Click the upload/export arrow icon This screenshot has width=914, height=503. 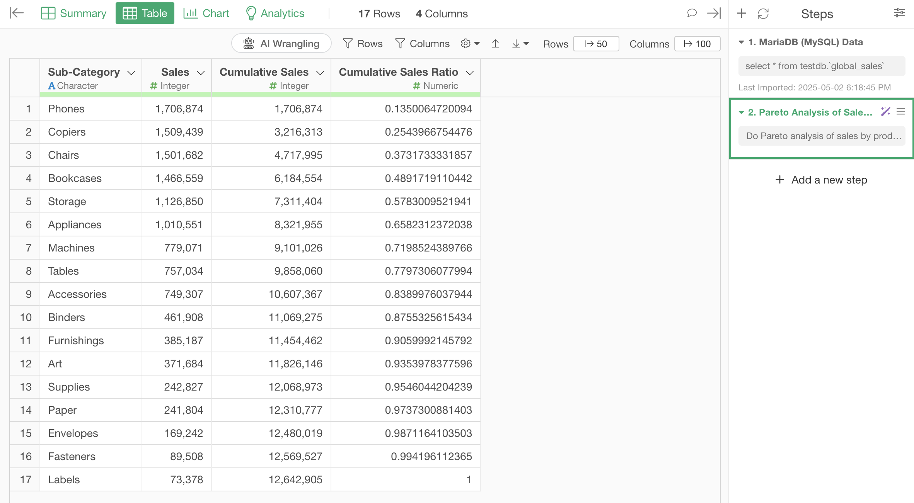click(495, 44)
